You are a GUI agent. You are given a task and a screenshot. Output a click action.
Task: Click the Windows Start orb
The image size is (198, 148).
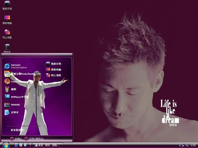point(6,145)
